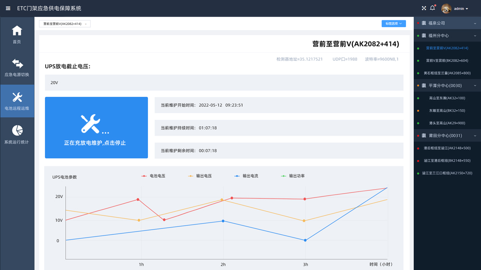This screenshot has width=481, height=270.
Task: Toggle 输出电流 legend series
Action: (247, 176)
